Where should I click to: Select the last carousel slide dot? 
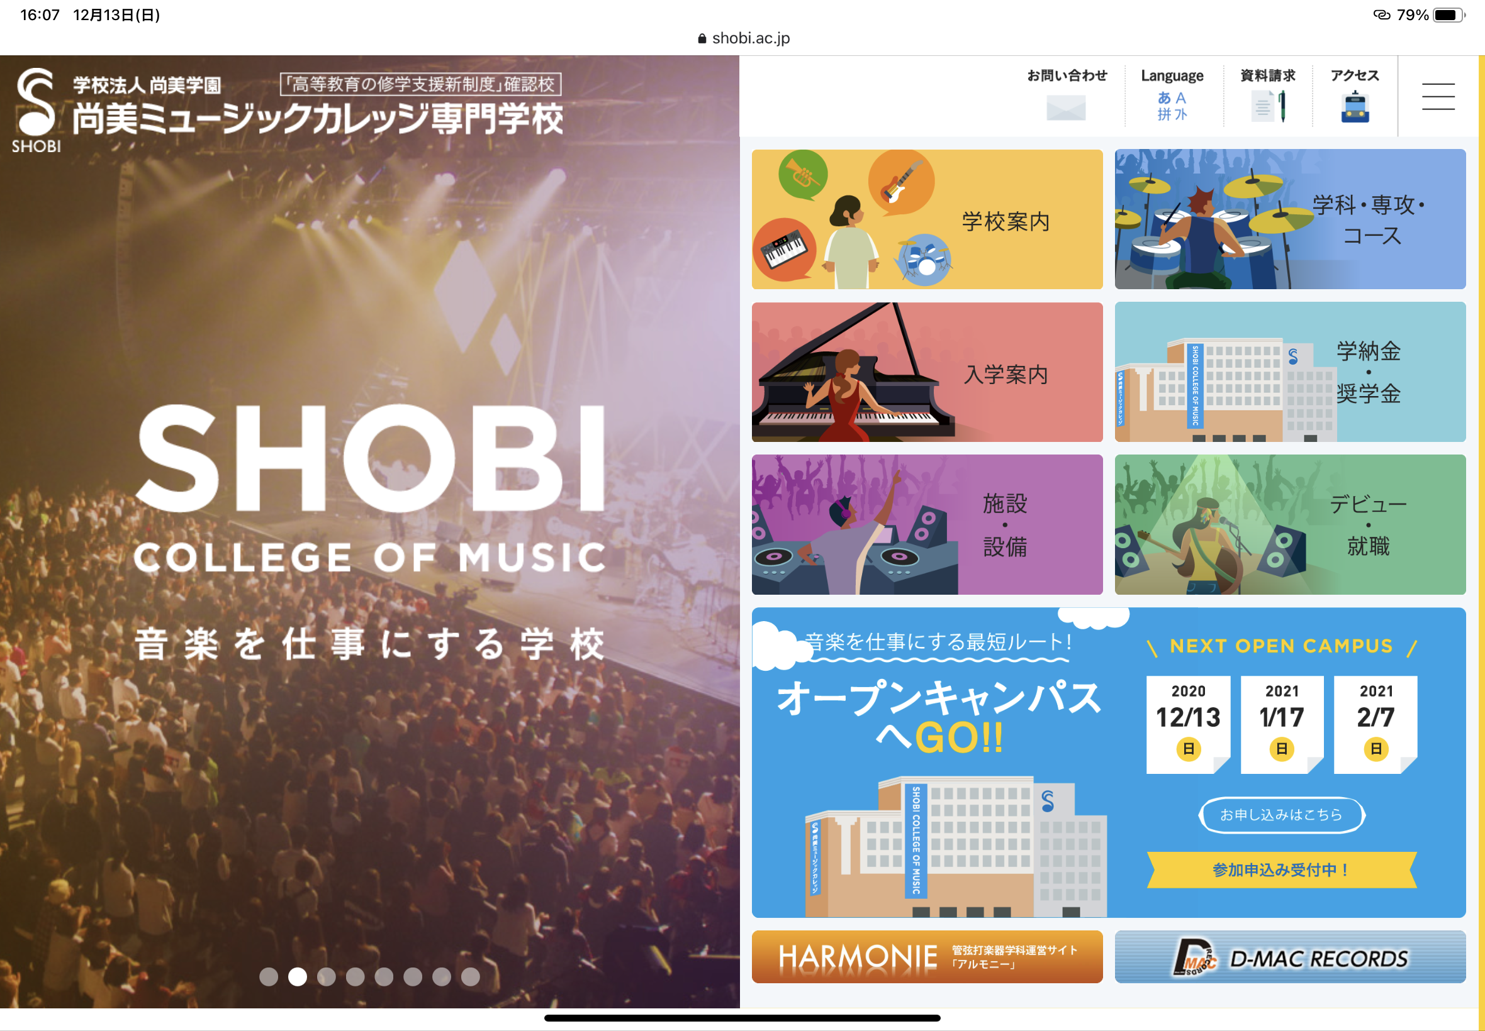pyautogui.click(x=470, y=977)
